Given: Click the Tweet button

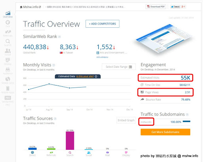Looking at the screenshot, I should (175, 7).
